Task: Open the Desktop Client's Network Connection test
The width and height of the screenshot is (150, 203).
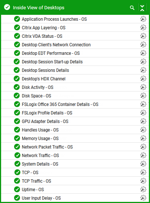Action: point(56,45)
